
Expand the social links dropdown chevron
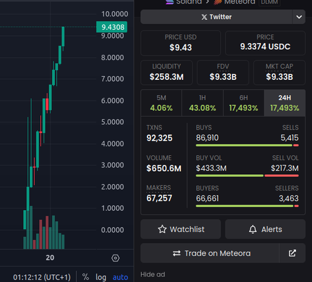pyautogui.click(x=299, y=17)
